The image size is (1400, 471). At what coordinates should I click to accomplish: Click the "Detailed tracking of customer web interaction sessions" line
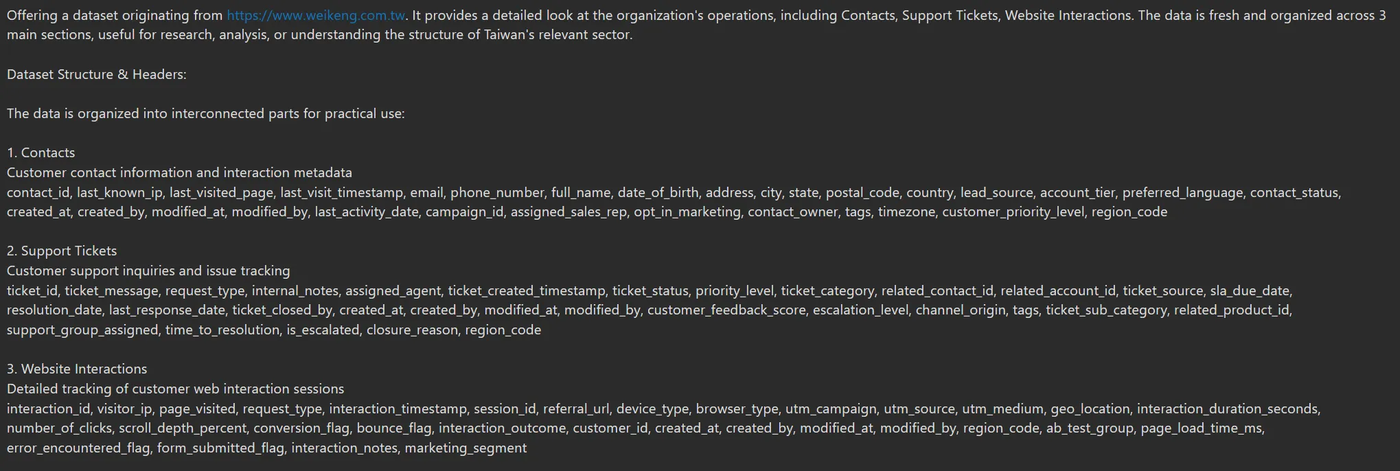point(175,389)
